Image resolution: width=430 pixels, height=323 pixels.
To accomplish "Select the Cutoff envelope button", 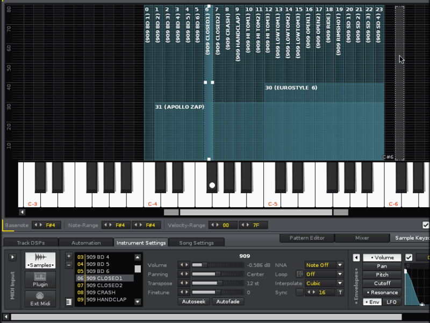I will pyautogui.click(x=382, y=283).
